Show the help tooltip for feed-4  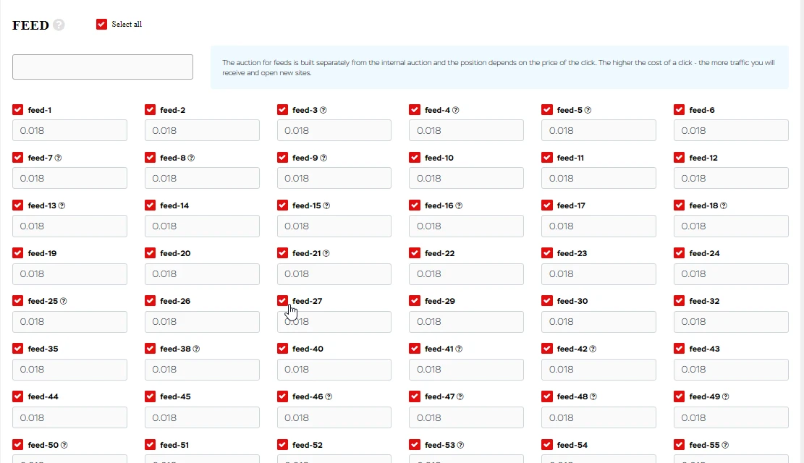(x=455, y=110)
